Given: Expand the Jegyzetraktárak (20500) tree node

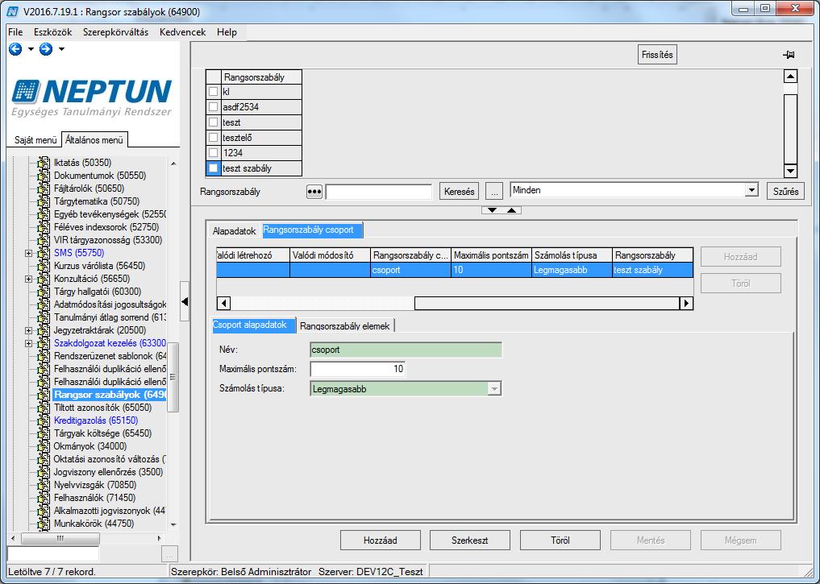Looking at the screenshot, I should click(x=29, y=330).
